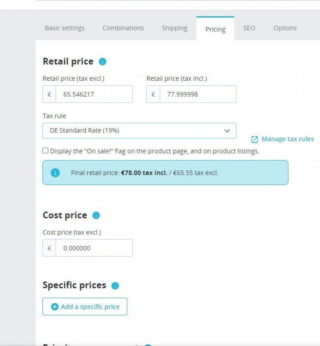Click into Retail price tax incl. field
This screenshot has width=320, height=346.
(x=198, y=94)
